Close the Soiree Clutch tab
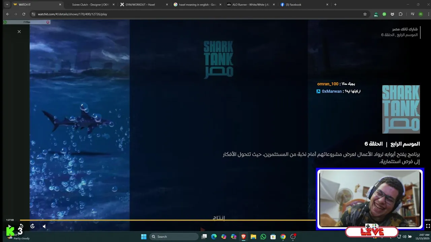 (113, 5)
